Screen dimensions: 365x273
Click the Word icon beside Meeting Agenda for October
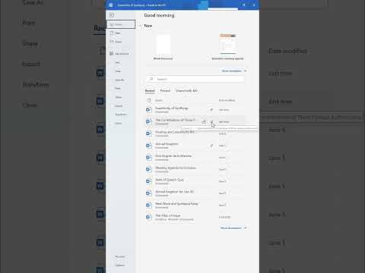click(149, 169)
